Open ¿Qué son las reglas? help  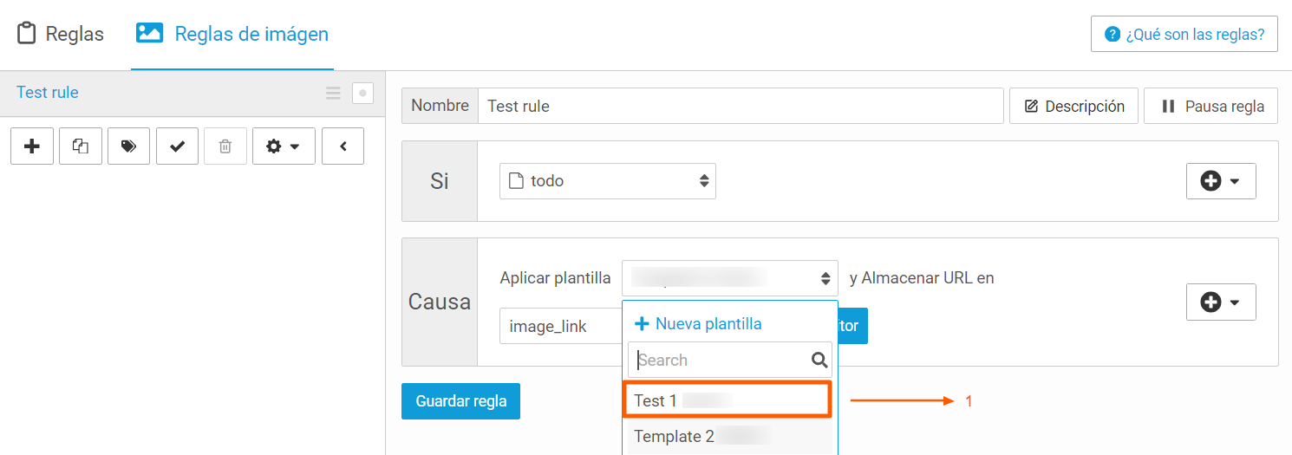1184,34
